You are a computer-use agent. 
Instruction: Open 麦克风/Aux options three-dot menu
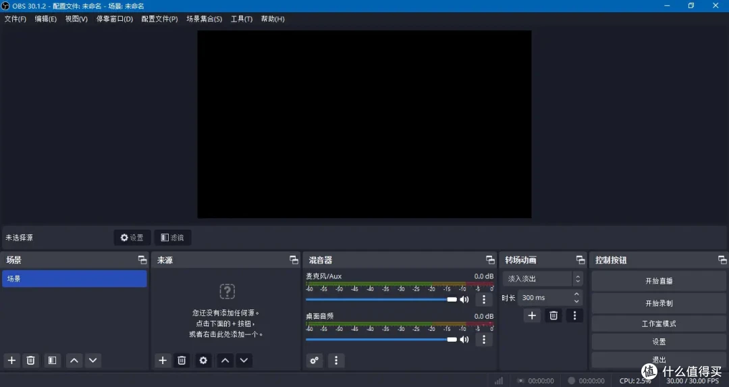(x=484, y=300)
